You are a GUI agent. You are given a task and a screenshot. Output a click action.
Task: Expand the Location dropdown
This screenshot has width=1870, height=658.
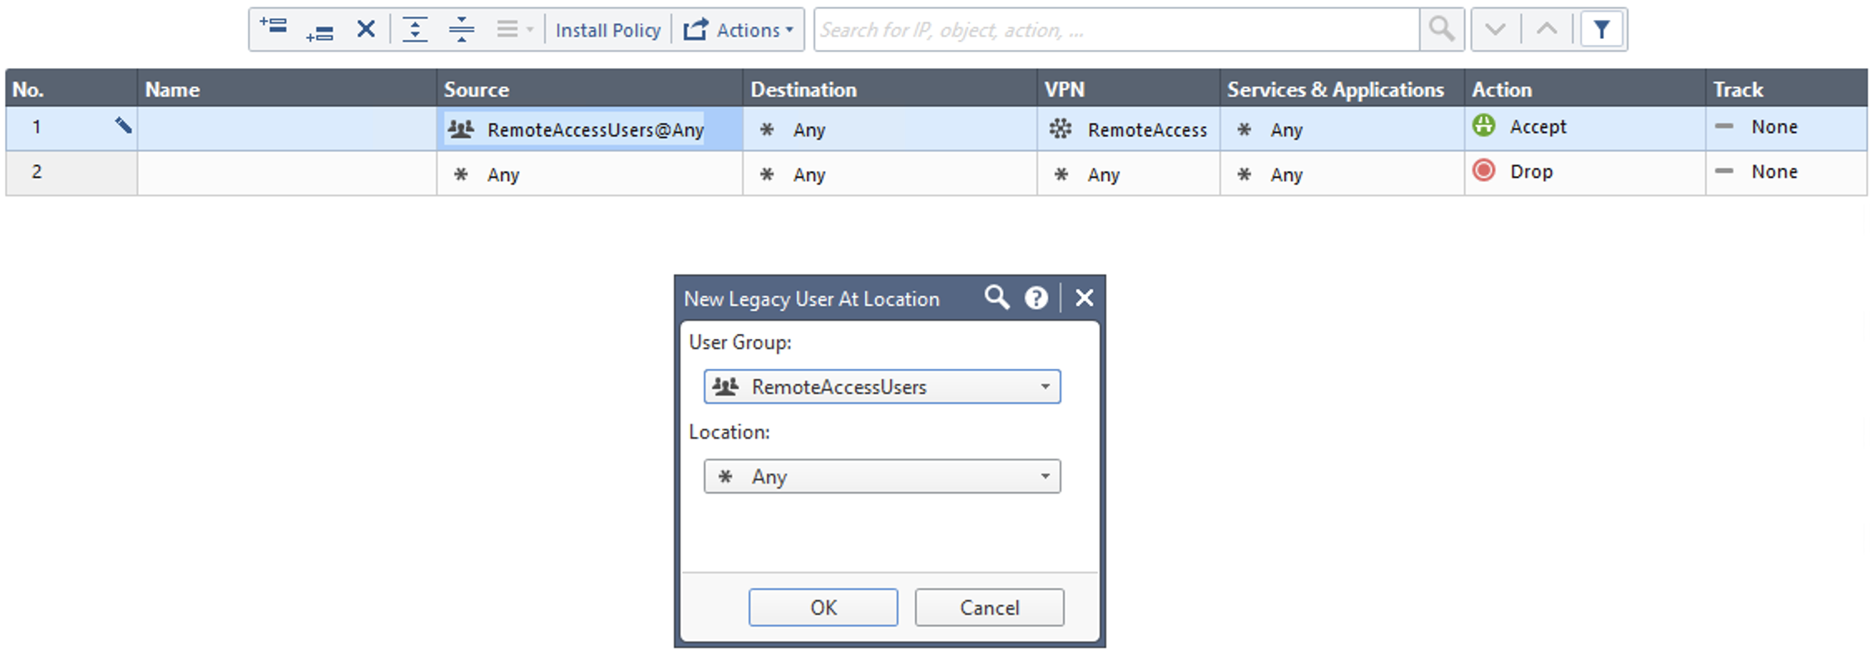1045,477
